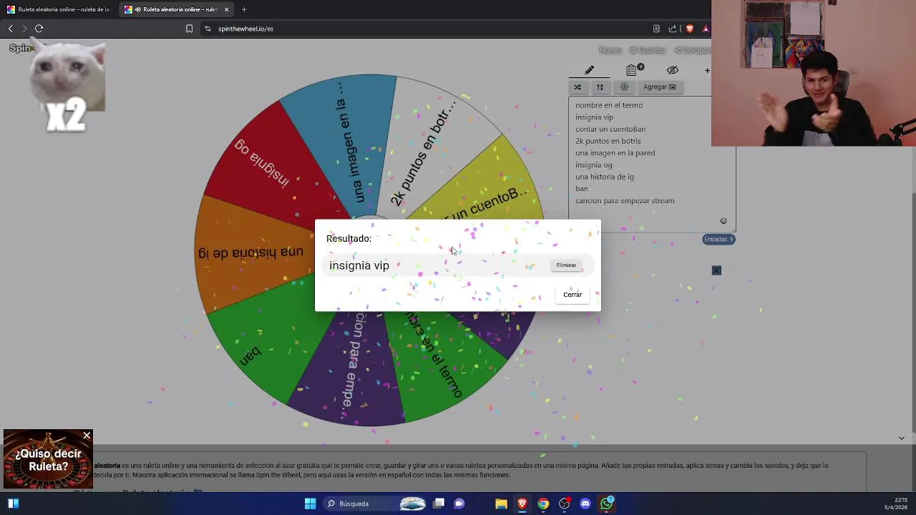The image size is (916, 515).
Task: Open wheel settings gear icon
Action: (624, 87)
